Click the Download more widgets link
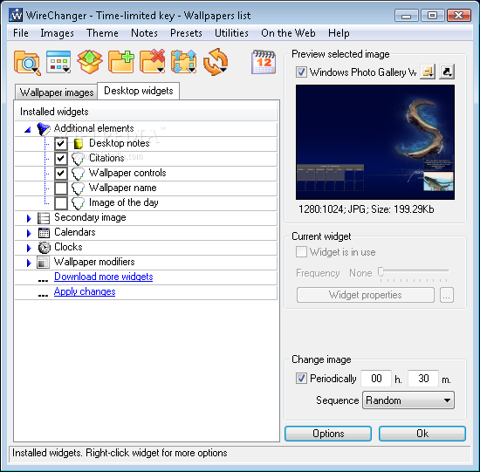The width and height of the screenshot is (480, 472). point(104,277)
